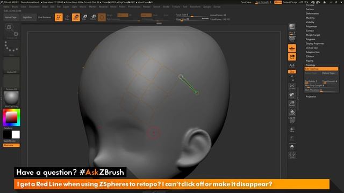Expand the Masking subpalette
The image size is (344, 193).
310,18
